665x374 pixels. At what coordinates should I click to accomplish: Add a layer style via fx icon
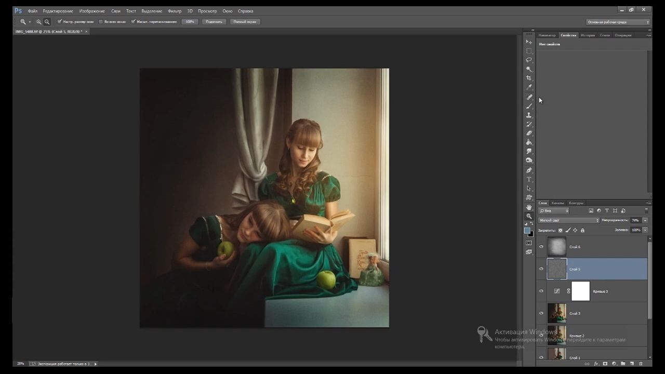(x=596, y=364)
